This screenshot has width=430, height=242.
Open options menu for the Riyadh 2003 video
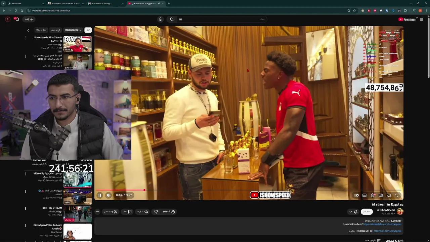(x=25, y=56)
